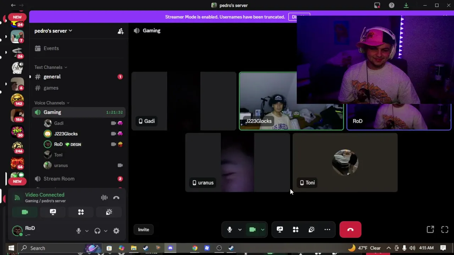This screenshot has width=454, height=255.
Task: Go back with the title bar back arrow
Action: (13, 5)
